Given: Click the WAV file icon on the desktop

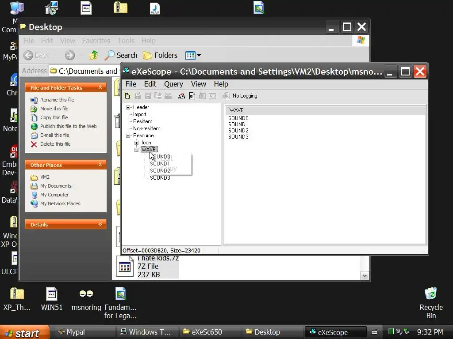Looking at the screenshot, I should pyautogui.click(x=155, y=8).
